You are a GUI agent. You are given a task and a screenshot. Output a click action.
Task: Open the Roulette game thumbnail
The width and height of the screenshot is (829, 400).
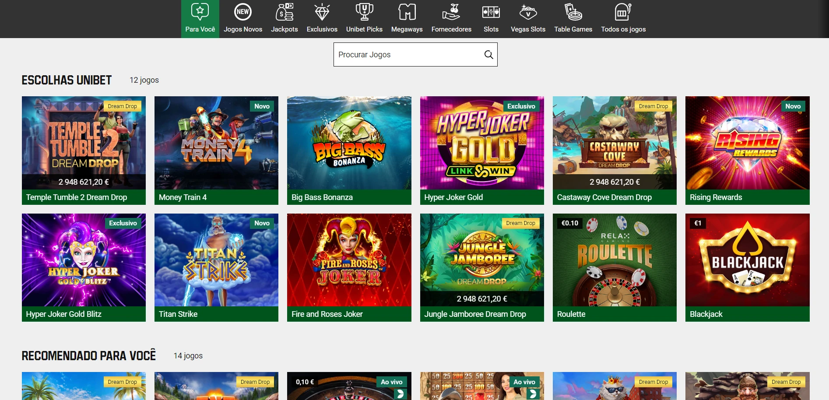tap(615, 260)
